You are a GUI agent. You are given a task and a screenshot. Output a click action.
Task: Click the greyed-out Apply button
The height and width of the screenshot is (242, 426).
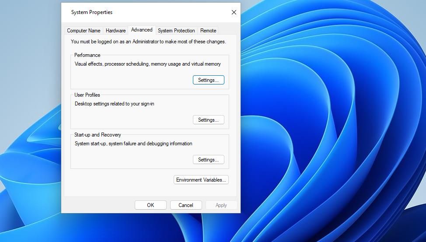221,205
